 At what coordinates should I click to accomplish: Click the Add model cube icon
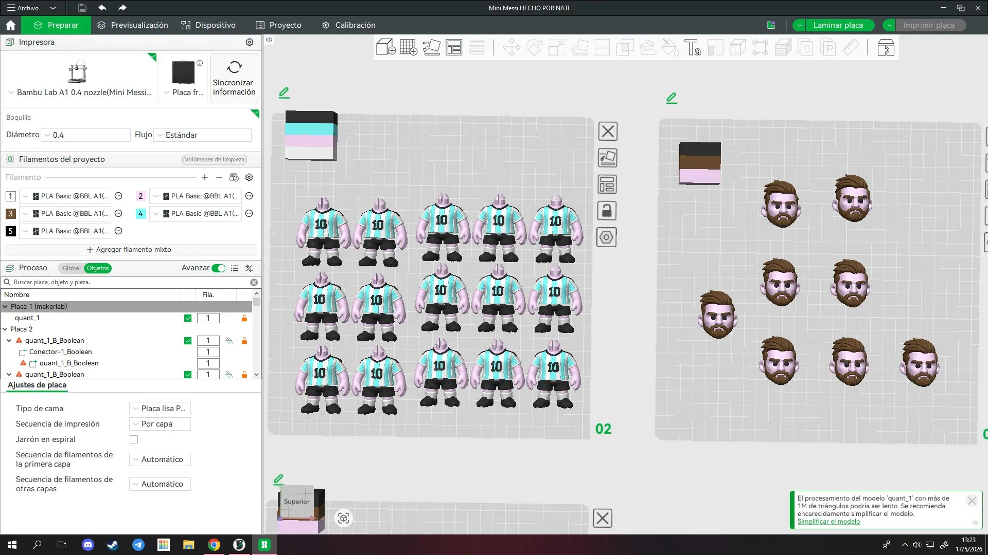[x=385, y=47]
